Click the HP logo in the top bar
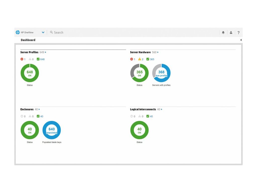The height and width of the screenshot is (193, 257). (18, 32)
